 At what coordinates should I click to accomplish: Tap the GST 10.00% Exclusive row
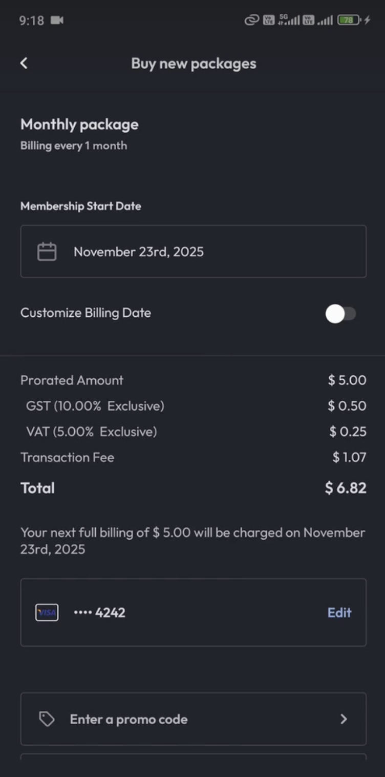tap(95, 406)
